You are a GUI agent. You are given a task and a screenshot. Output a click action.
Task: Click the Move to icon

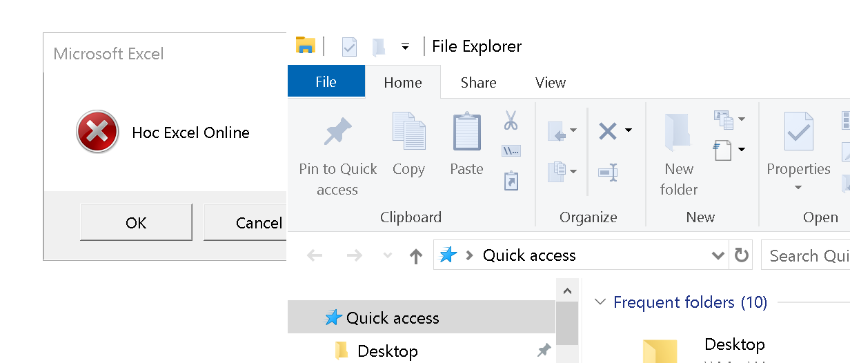pyautogui.click(x=556, y=131)
